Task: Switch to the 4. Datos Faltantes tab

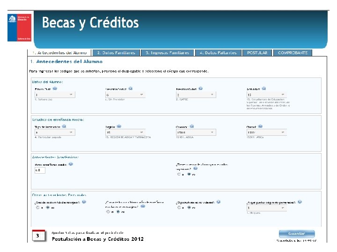Action: click(x=218, y=53)
